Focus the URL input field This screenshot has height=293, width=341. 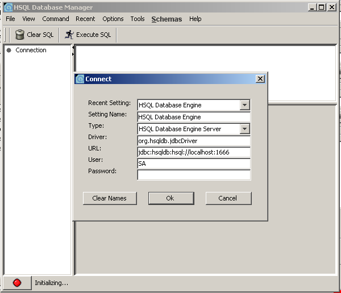pyautogui.click(x=194, y=152)
